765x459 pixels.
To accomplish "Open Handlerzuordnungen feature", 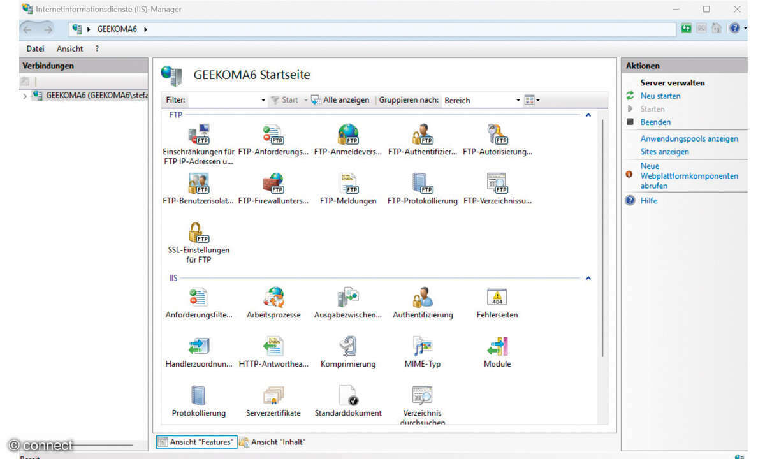I will pyautogui.click(x=198, y=353).
